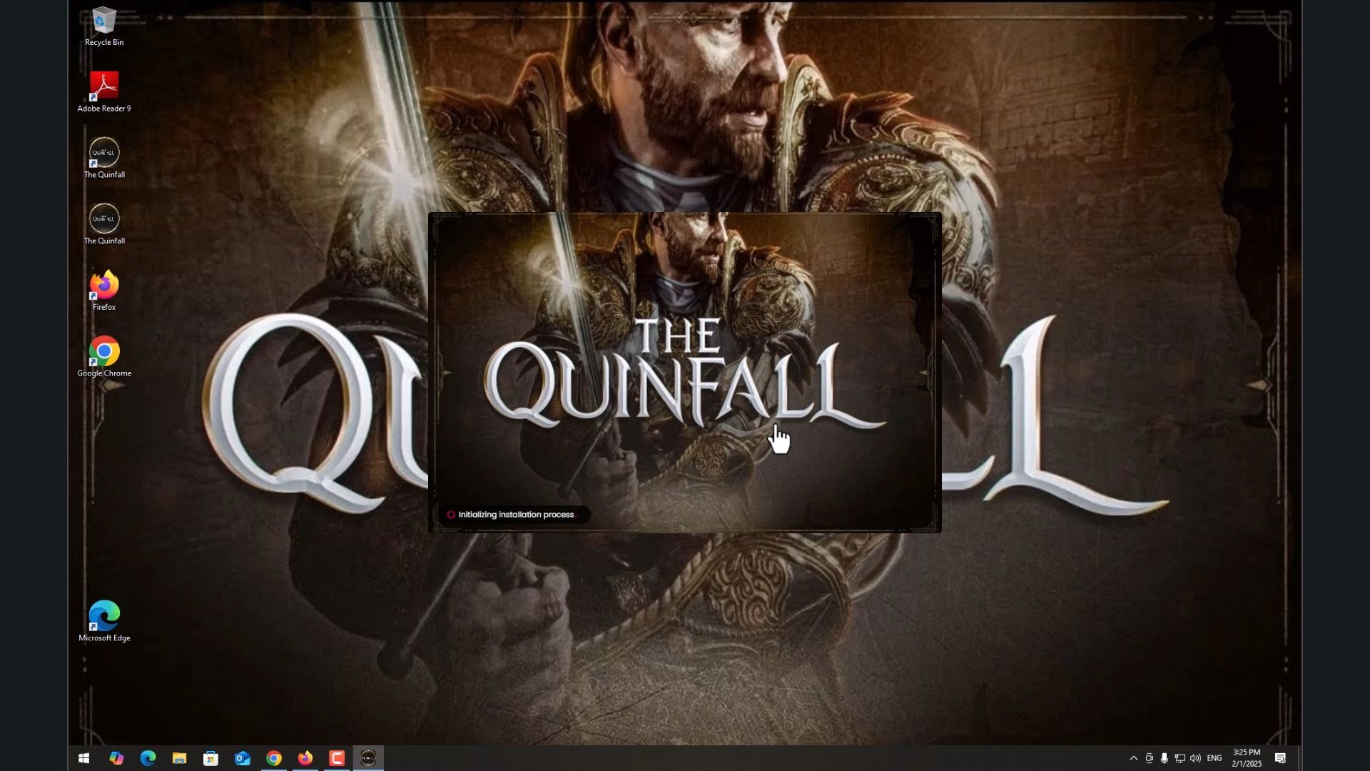The image size is (1370, 771).
Task: Switch to Google Chrome in the taskbar
Action: coord(274,758)
